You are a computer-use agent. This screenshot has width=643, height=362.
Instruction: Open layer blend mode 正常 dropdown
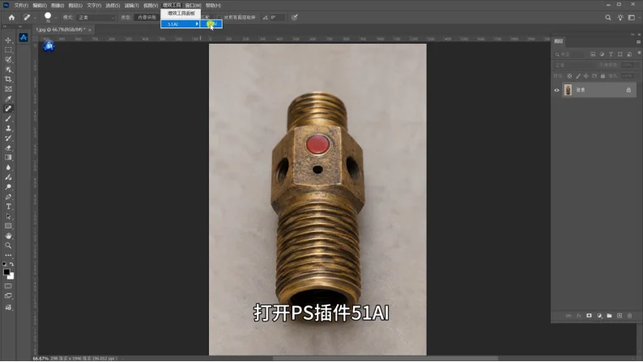[x=574, y=65]
